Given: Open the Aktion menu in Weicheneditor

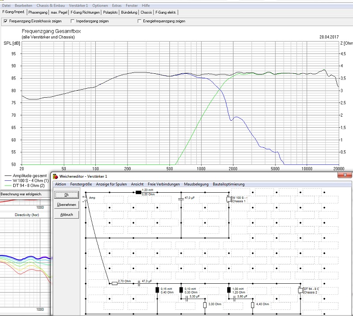Looking at the screenshot, I should click(x=60, y=184).
